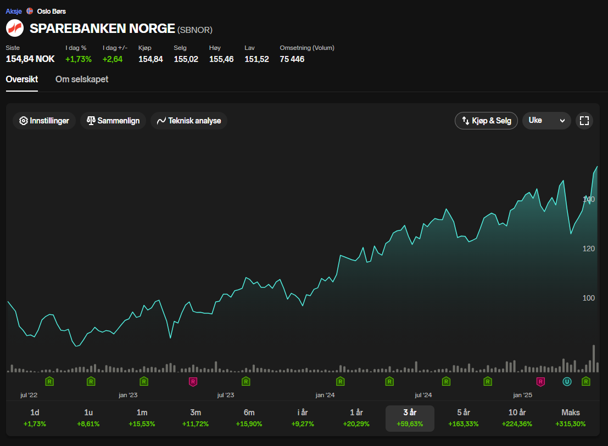Select the 10 år time range
This screenshot has width=608, height=446.
pos(517,418)
